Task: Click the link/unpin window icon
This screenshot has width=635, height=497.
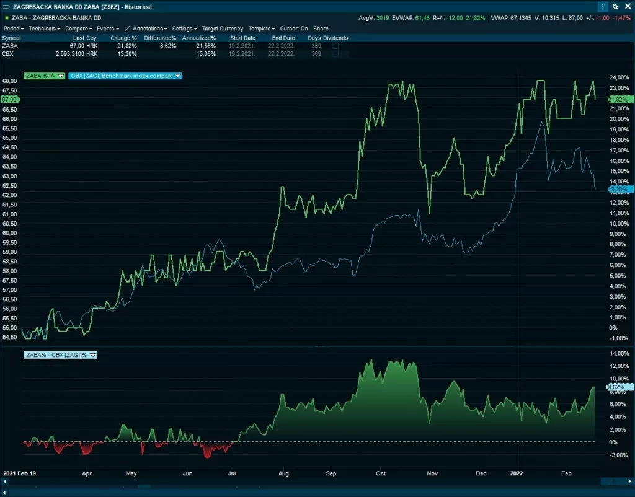Action: click(615, 7)
